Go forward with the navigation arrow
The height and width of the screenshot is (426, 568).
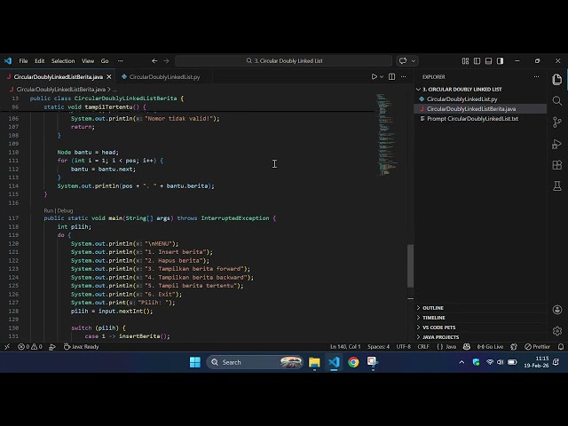(x=166, y=61)
